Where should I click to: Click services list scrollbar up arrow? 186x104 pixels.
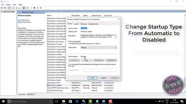(185, 15)
